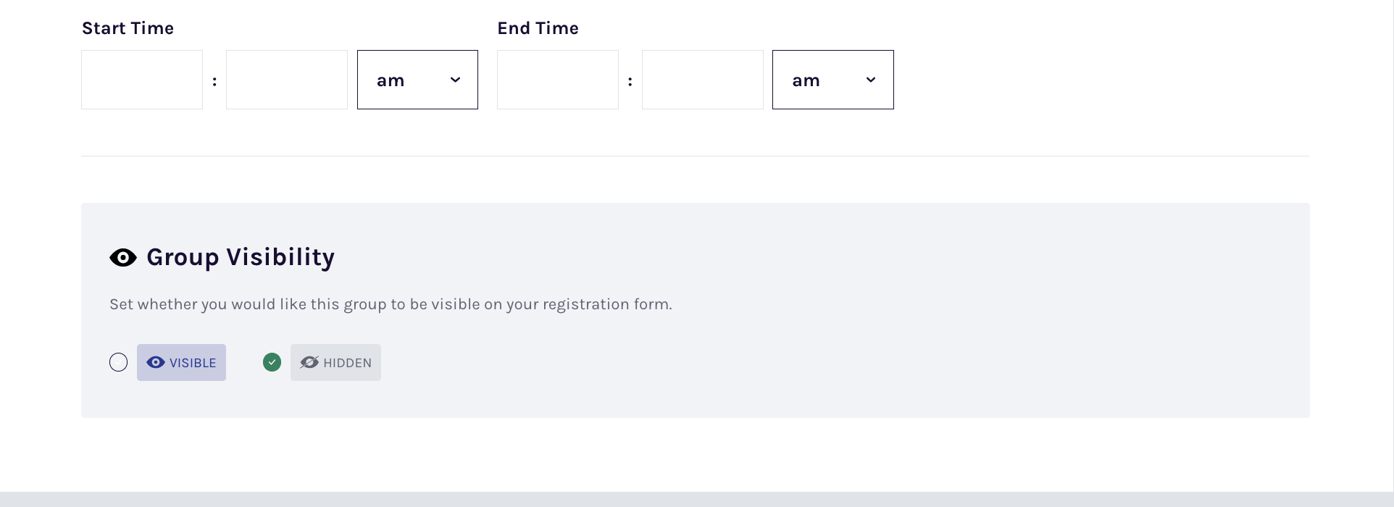The height and width of the screenshot is (507, 1394).
Task: Click the green checkmark beside Hidden
Action: coord(272,362)
